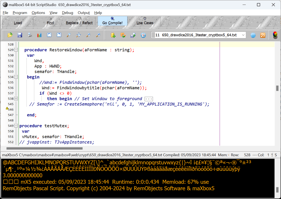This screenshot has height=199, width=281.
Task: Collapse the RestoreWindow procedure at line 529
Action: click(16, 50)
